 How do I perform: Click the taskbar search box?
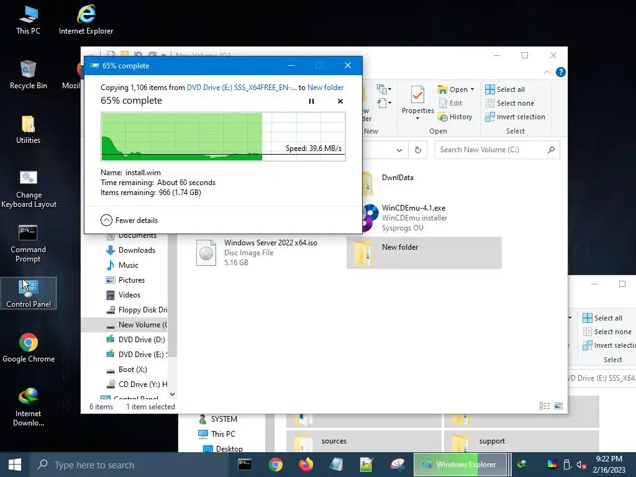pyautogui.click(x=130, y=465)
